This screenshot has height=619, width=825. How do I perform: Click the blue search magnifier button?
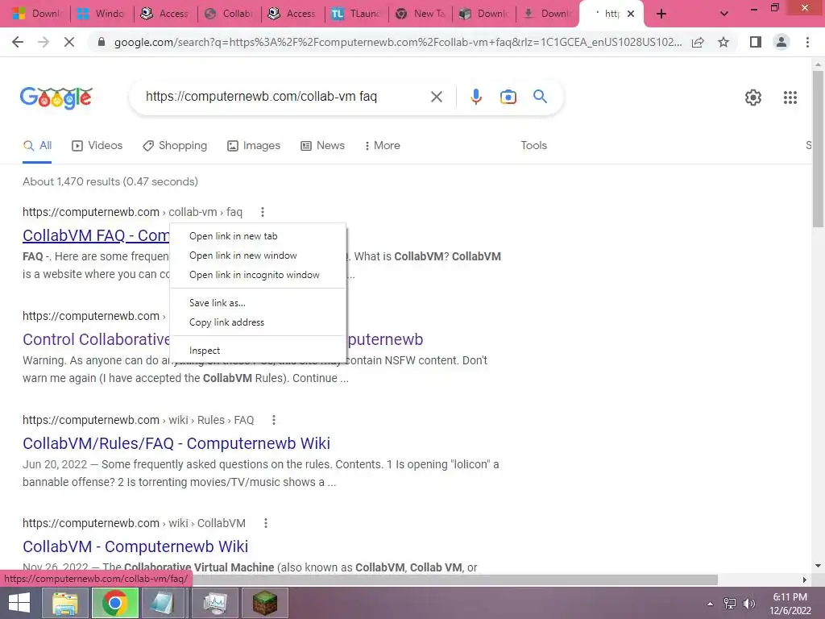[540, 97]
